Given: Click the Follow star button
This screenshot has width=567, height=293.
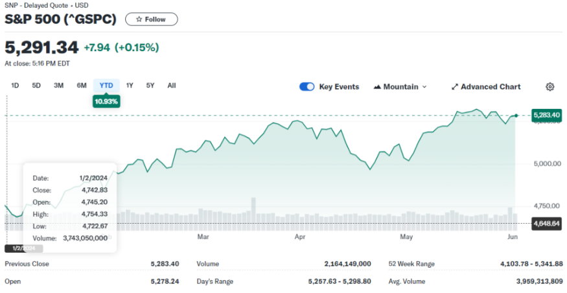Looking at the screenshot, I should pyautogui.click(x=152, y=19).
